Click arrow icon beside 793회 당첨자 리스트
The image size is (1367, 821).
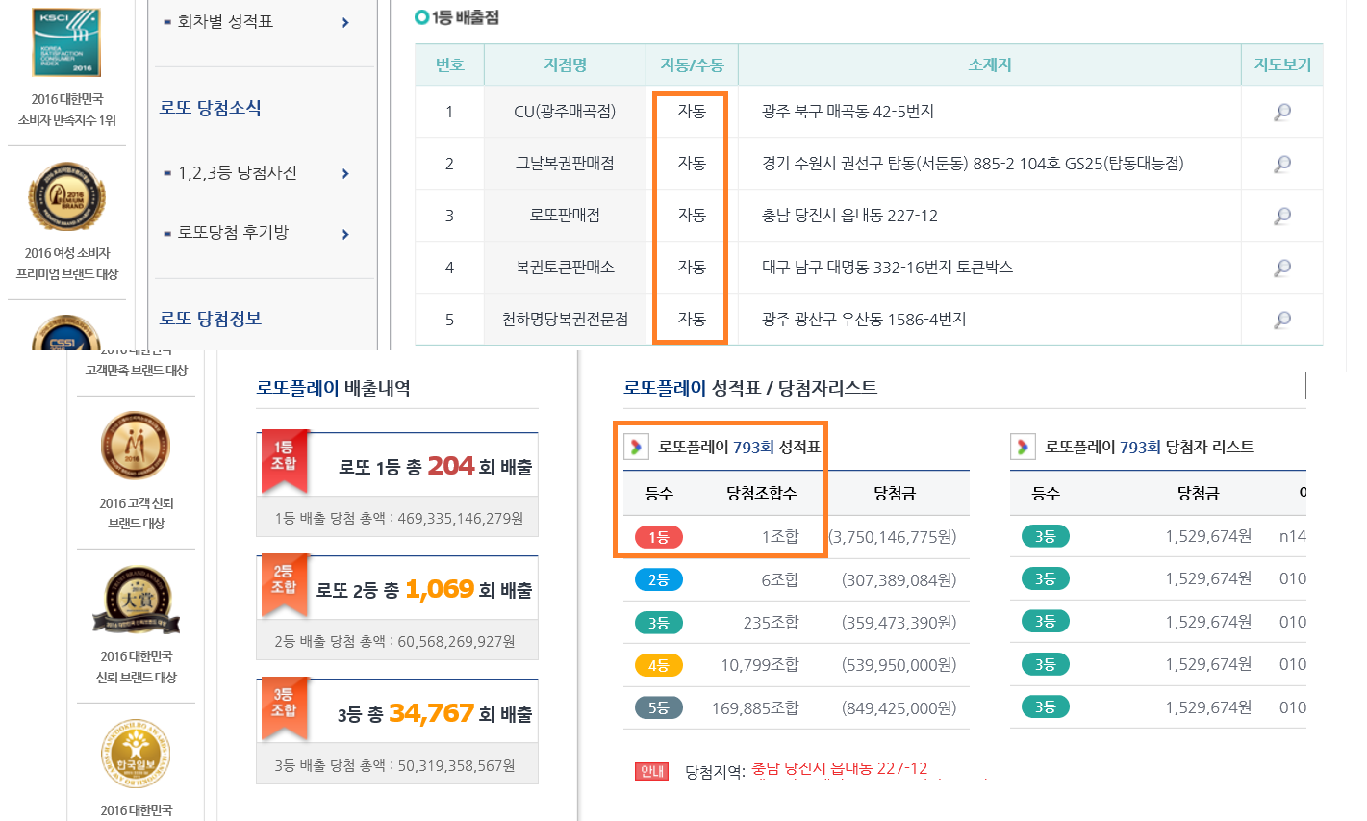(x=1023, y=448)
